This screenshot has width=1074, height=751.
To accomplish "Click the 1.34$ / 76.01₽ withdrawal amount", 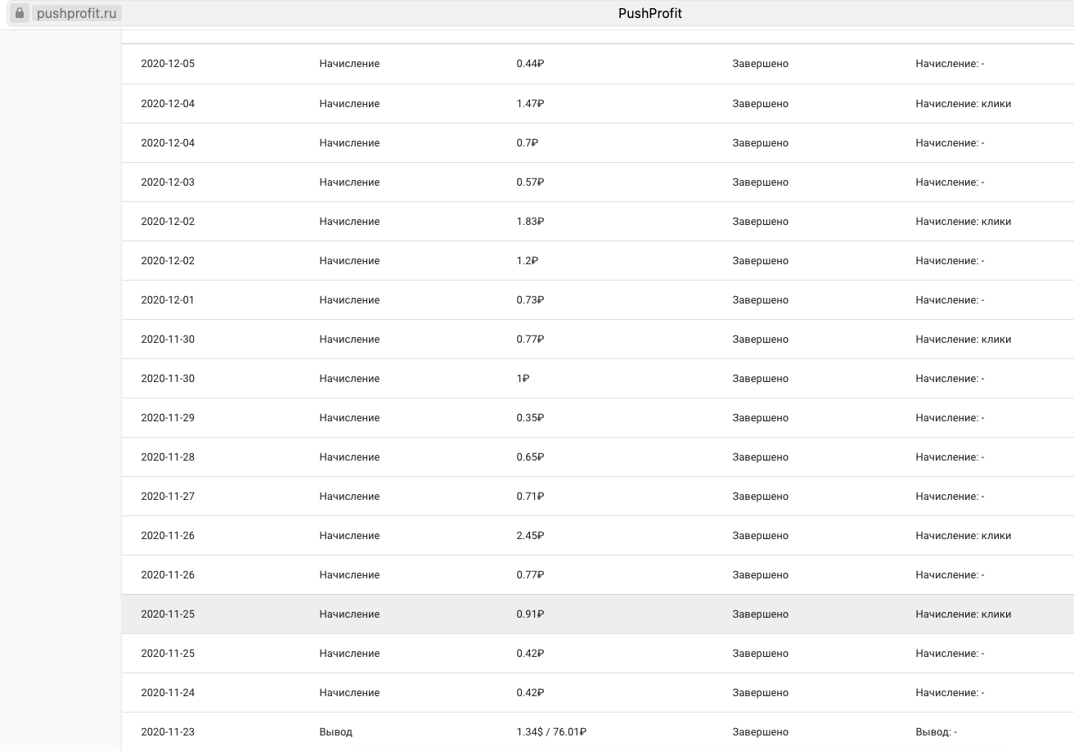I will [x=551, y=732].
